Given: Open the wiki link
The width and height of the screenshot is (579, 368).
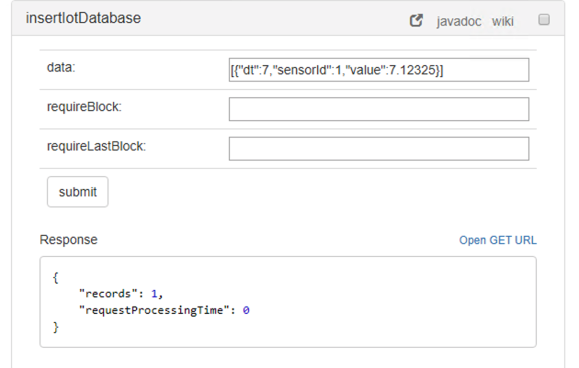Looking at the screenshot, I should tap(503, 20).
